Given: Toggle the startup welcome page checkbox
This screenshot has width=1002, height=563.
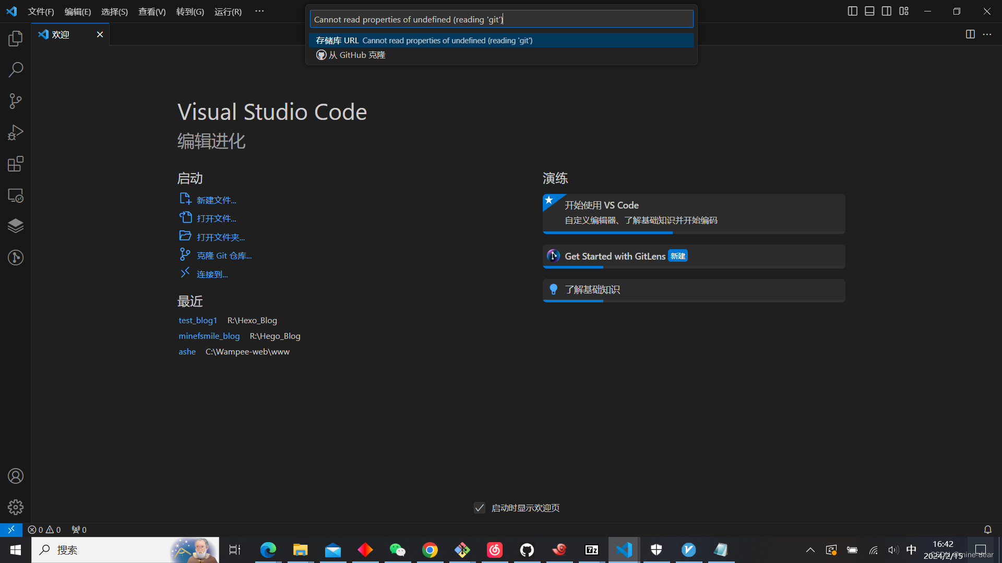Looking at the screenshot, I should tap(480, 508).
